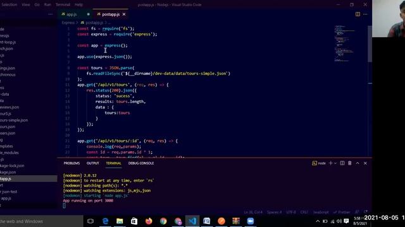
Task: Change encoding via UTF-8 status item
Action: coord(291,212)
